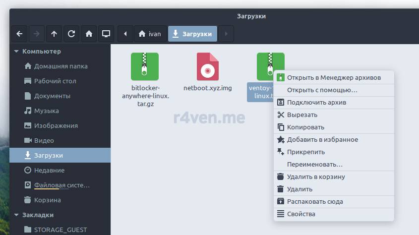Select Свойства in the context menu
This screenshot has width=419, height=235.
(301, 214)
